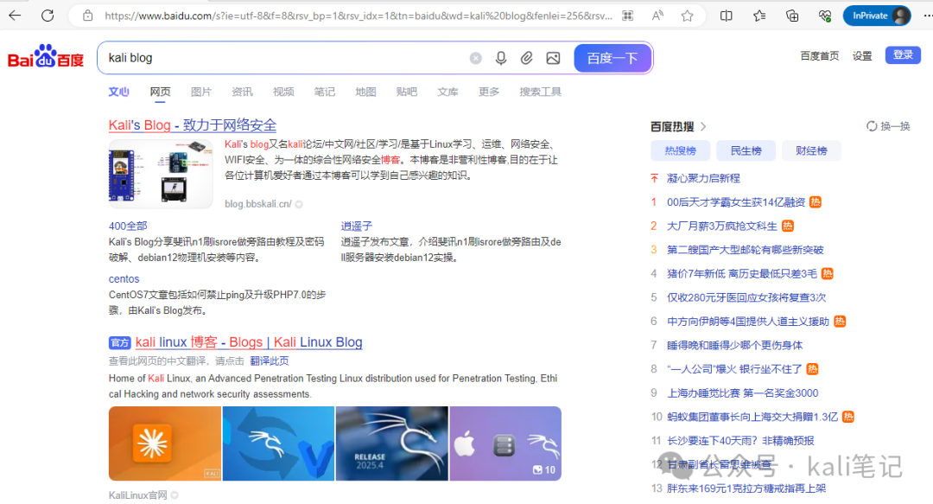
Task: Activate the read aloud icon
Action: pyautogui.click(x=657, y=16)
